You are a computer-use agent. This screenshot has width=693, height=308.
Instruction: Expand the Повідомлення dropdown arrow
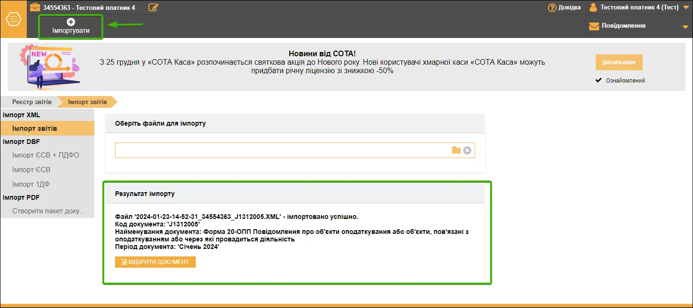pos(685,27)
